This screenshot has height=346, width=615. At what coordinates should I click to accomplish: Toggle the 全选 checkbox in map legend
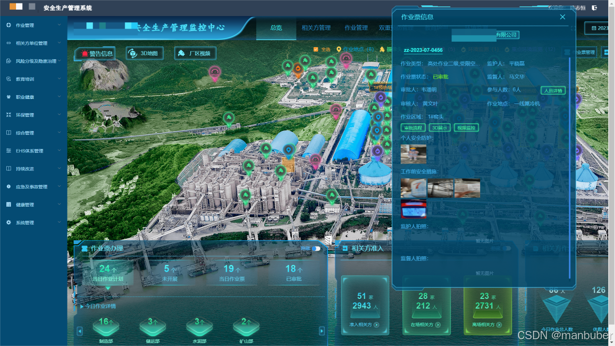tap(316, 49)
